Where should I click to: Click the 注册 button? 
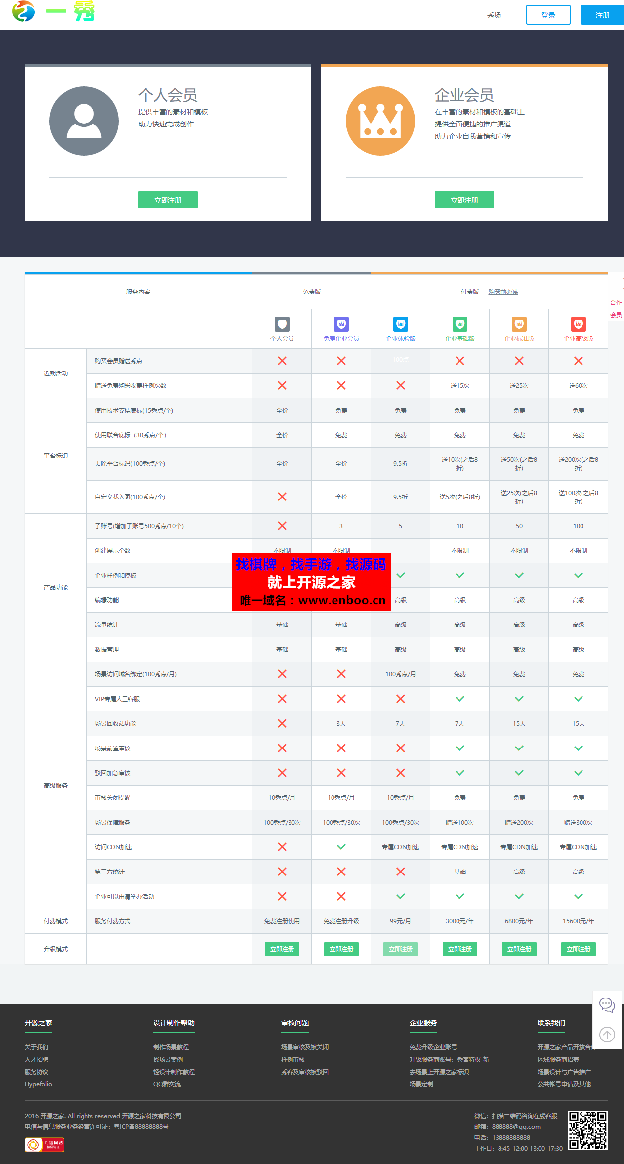602,15
